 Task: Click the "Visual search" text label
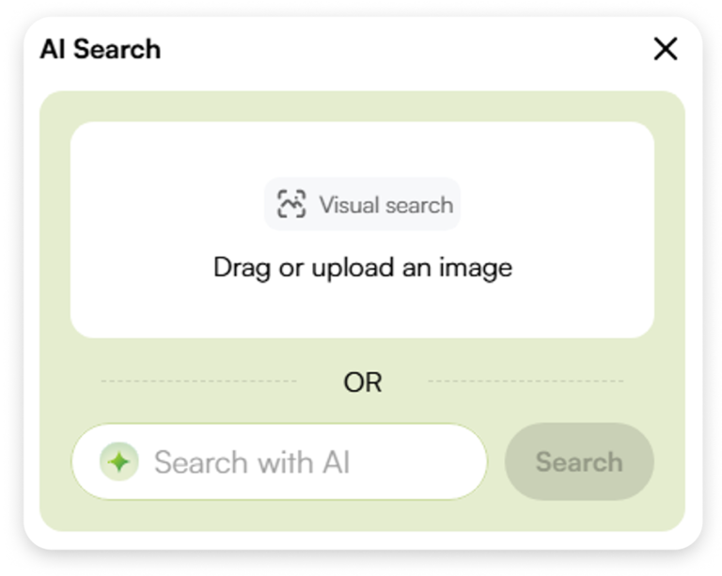[385, 205]
